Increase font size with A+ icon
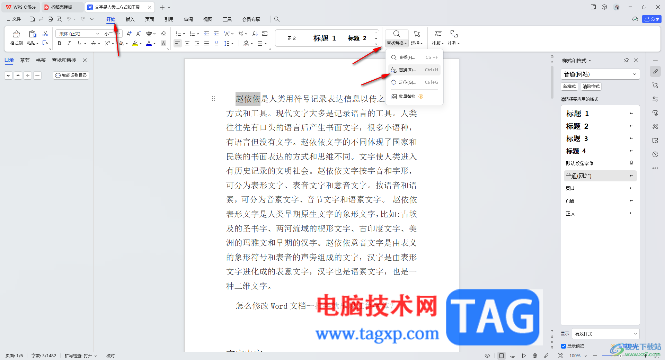This screenshot has height=360, width=665. 129,34
